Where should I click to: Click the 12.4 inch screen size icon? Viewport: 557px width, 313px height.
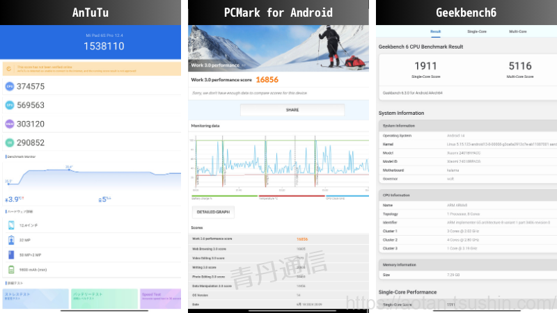(x=11, y=225)
